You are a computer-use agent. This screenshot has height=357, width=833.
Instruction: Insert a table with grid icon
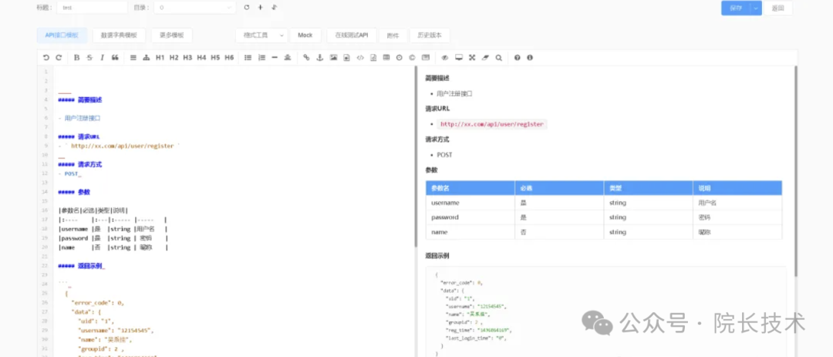point(386,57)
